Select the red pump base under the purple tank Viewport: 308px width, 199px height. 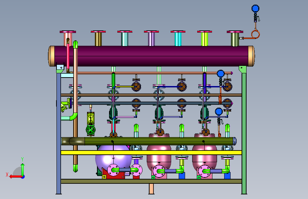pos(113,175)
